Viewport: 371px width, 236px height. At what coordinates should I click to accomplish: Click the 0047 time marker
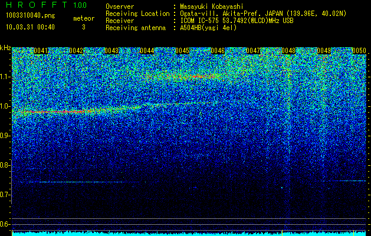click(x=253, y=51)
